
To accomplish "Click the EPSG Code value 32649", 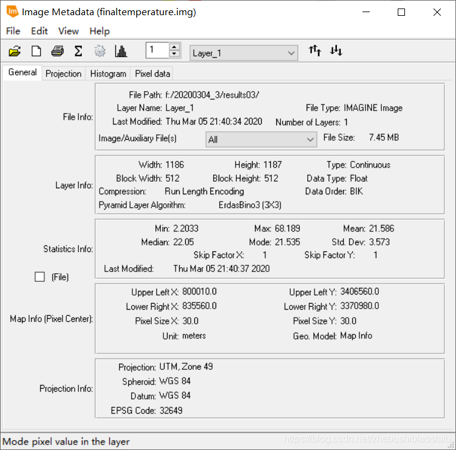I will coord(171,411).
